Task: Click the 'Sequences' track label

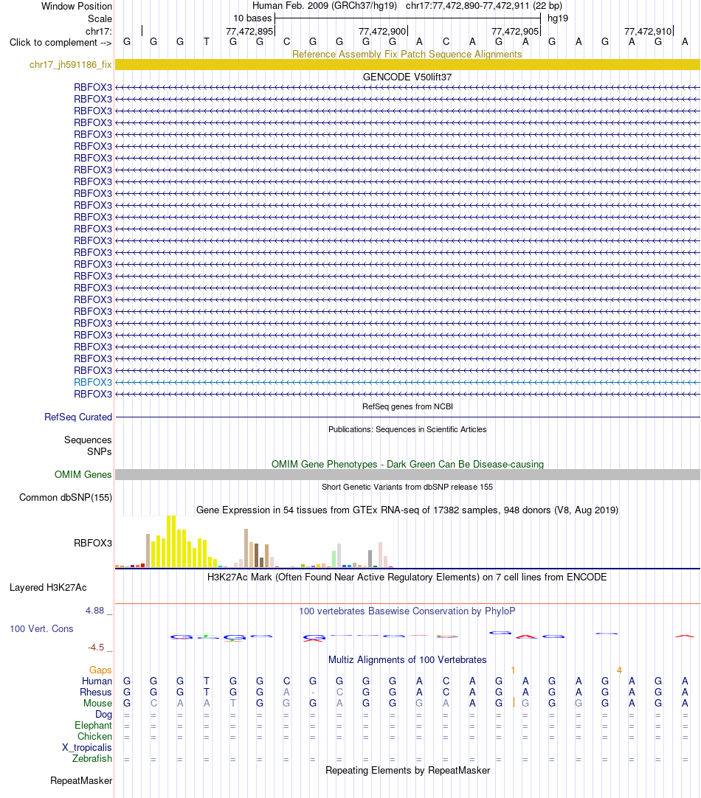Action: pos(88,440)
